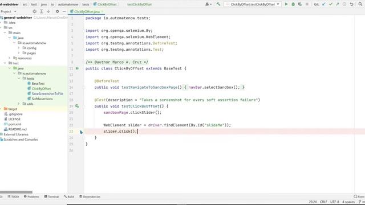
Task: Select ClickByOffset in project tree
Action: (41, 89)
